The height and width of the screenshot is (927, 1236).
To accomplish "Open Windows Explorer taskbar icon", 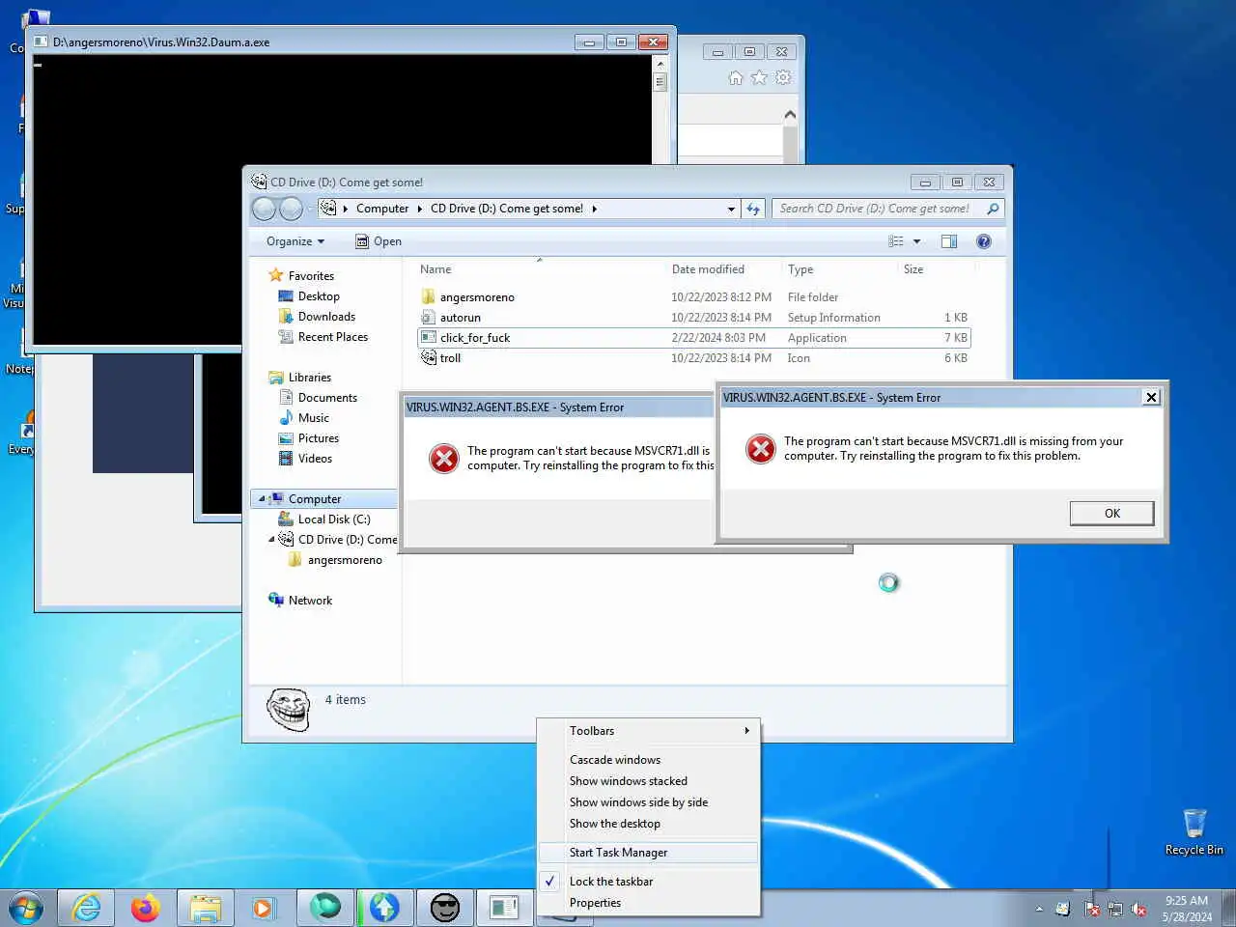I will 206,908.
